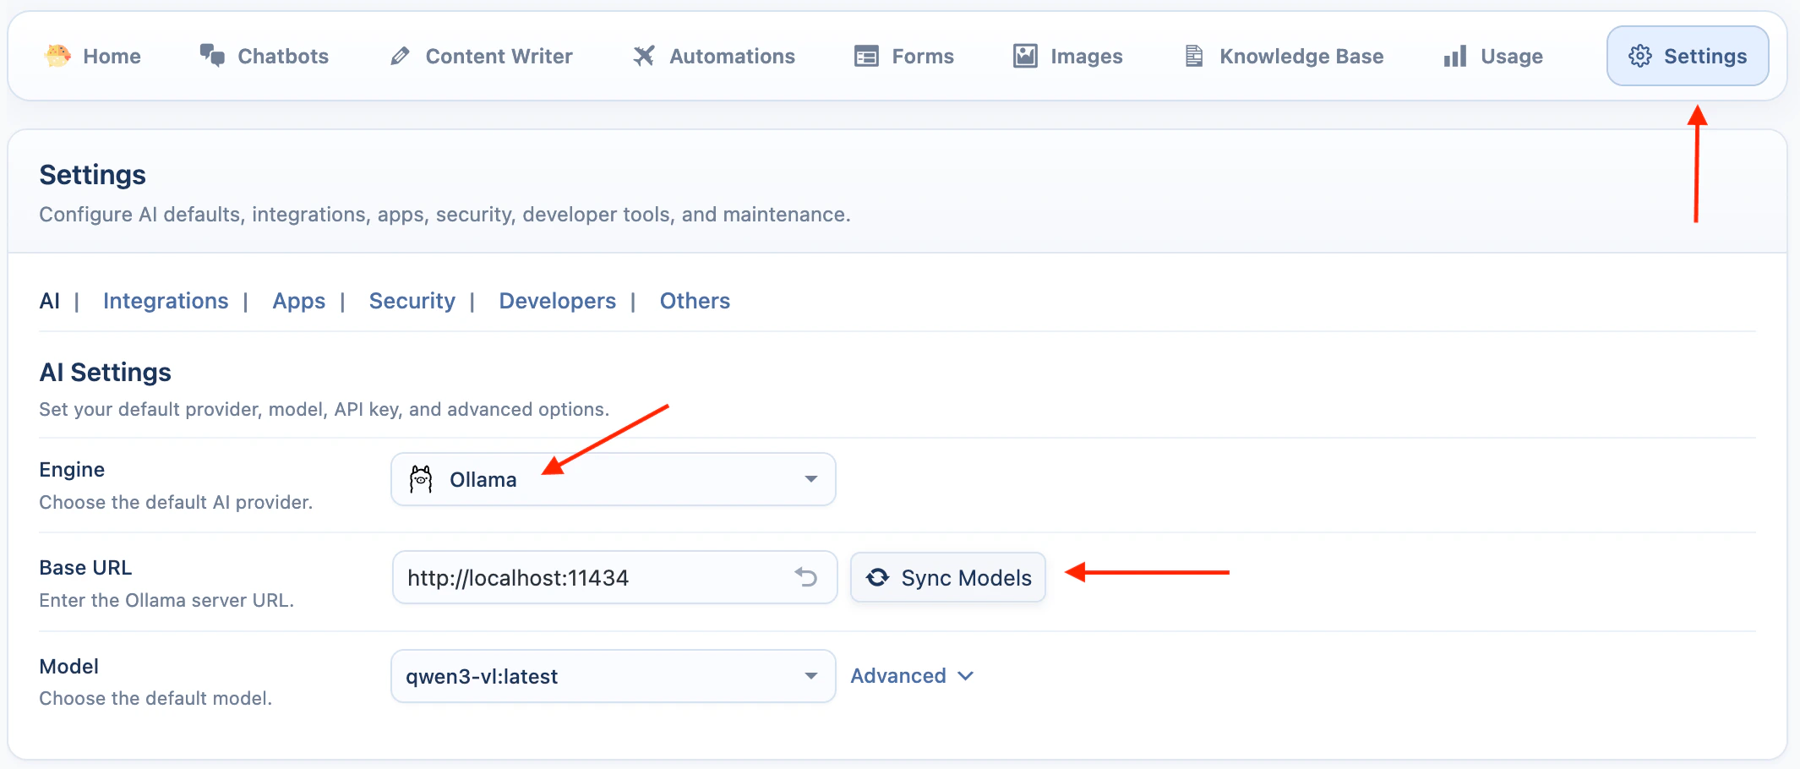Select the Apps settings link
Viewport: 1800px width, 769px height.
point(298,301)
